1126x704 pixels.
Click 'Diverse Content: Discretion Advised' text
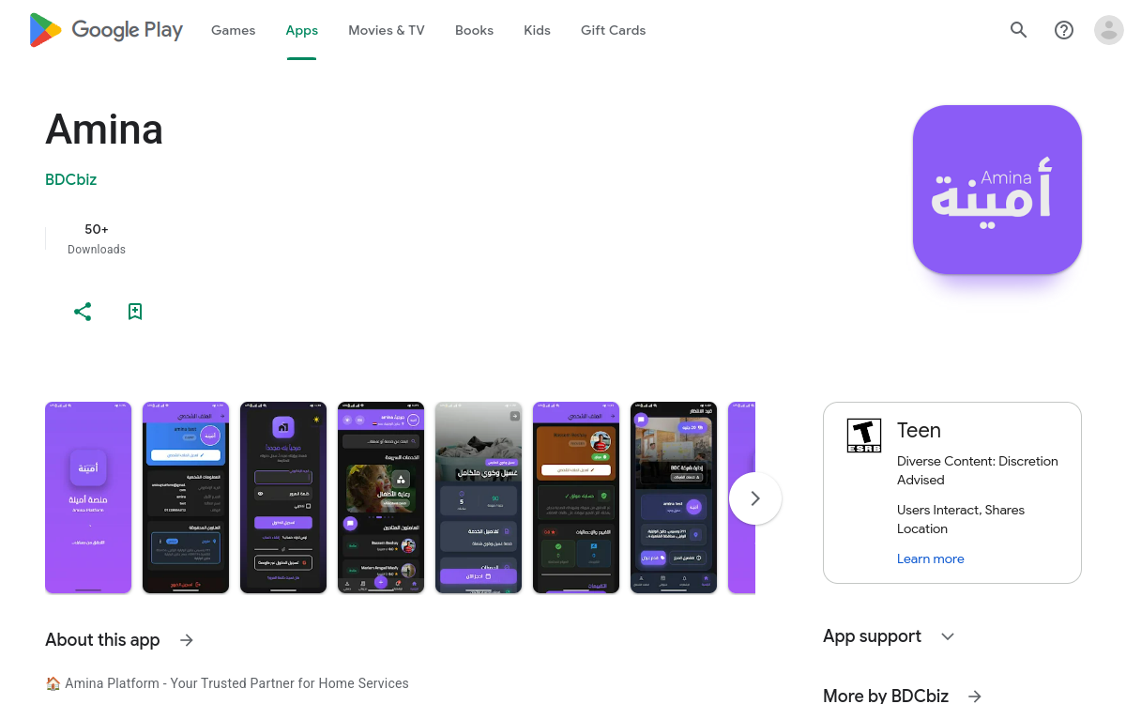978,470
